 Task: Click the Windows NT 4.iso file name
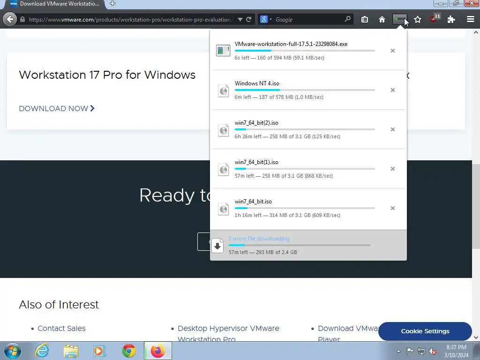257,83
